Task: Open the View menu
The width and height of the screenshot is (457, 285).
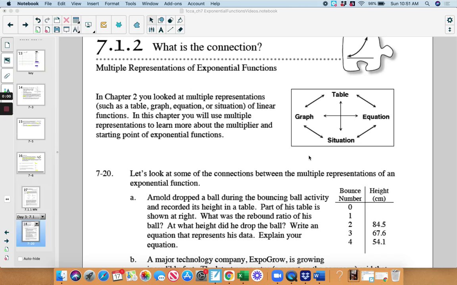Action: (x=76, y=4)
